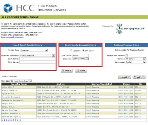Click the Last Name input field
This screenshot has height=125, width=148.
(37, 59)
